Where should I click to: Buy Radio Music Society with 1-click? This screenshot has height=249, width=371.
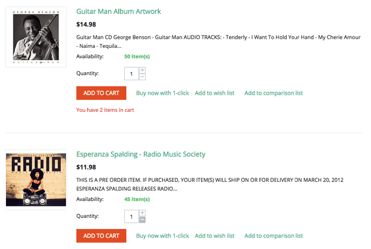pyautogui.click(x=162, y=236)
